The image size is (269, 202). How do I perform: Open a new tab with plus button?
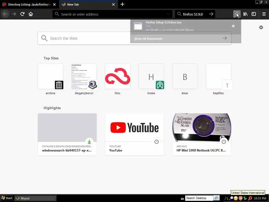pyautogui.click(x=122, y=4)
